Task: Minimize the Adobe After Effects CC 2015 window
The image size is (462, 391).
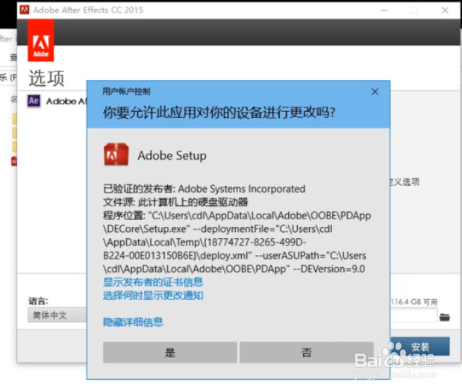Action: [384, 10]
